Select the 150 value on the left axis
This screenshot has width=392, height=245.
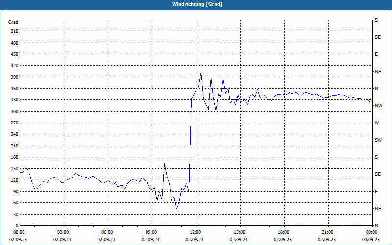pos(15,169)
